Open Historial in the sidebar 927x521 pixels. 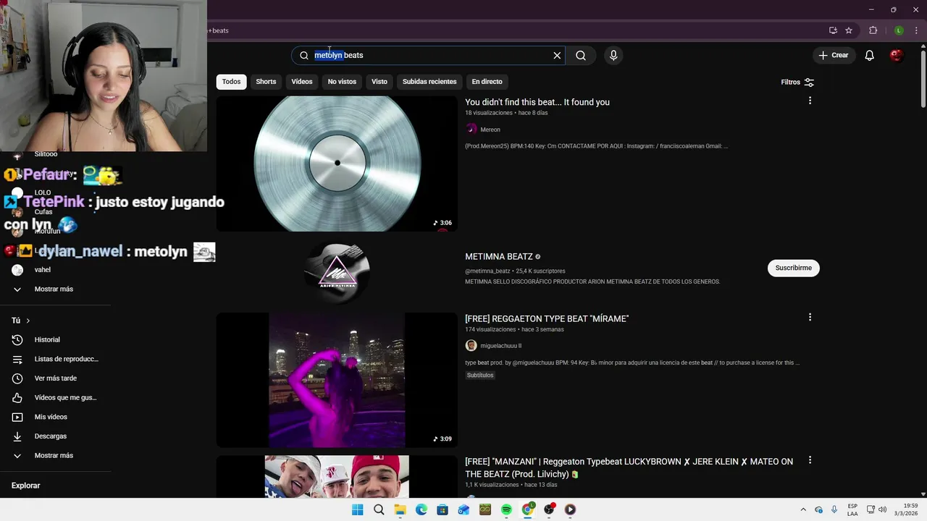point(47,339)
